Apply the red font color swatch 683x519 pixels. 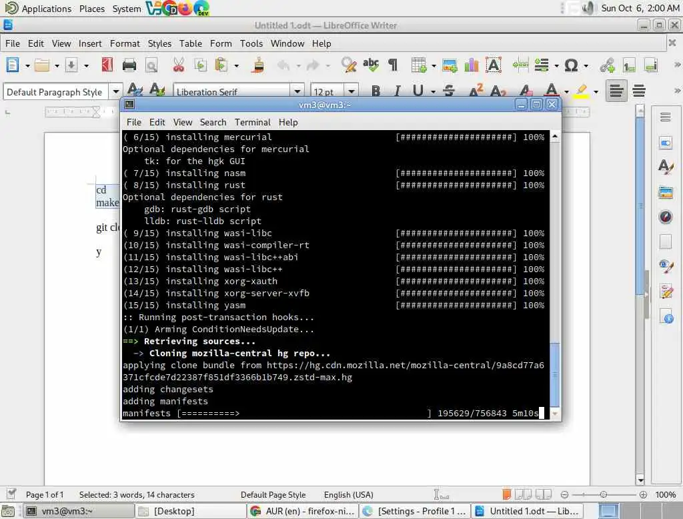click(x=552, y=91)
